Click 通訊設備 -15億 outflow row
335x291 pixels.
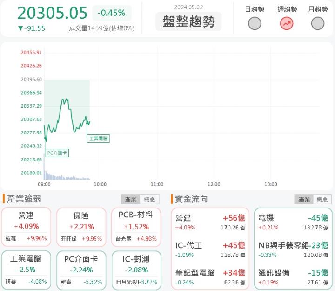293,276
